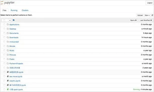Click the Logout button

pos(149,3)
